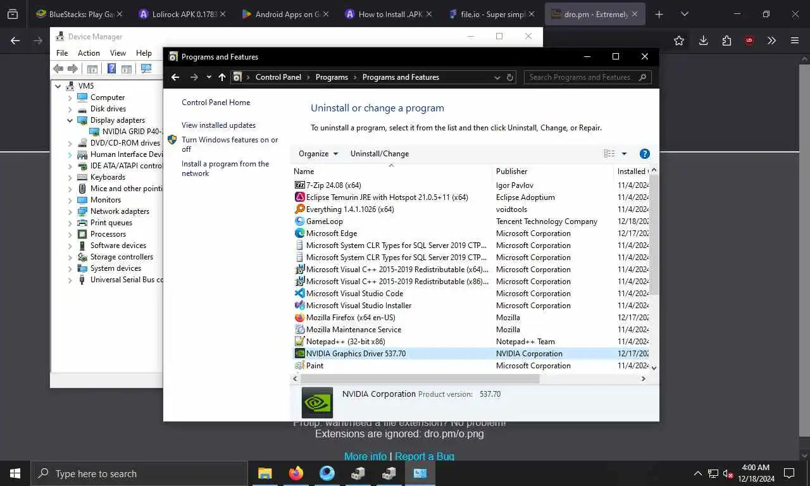The width and height of the screenshot is (810, 486).
Task: Click the uBlock Origin toolbar icon
Action: tap(749, 40)
